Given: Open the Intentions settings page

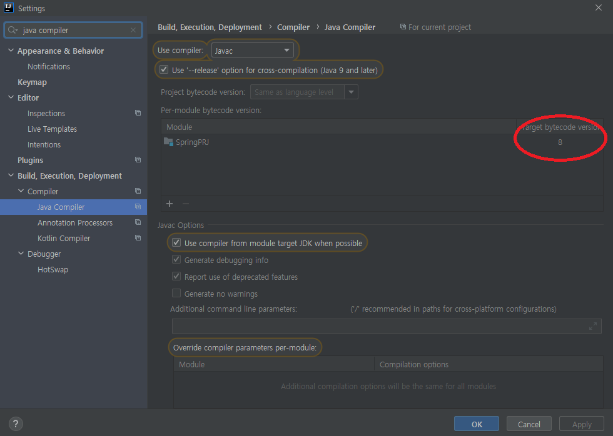Looking at the screenshot, I should click(x=44, y=144).
